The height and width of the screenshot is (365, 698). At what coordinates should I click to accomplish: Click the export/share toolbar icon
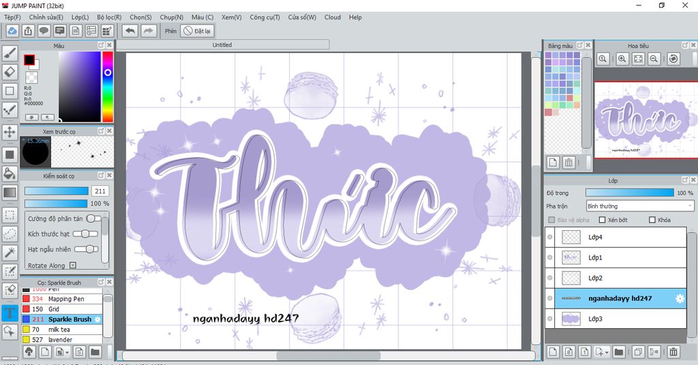click(x=28, y=31)
